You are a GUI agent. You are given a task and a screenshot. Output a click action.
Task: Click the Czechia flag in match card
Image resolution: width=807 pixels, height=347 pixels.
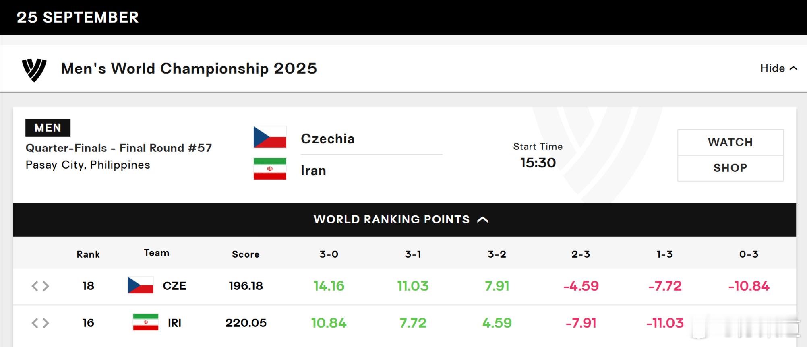[x=270, y=137]
